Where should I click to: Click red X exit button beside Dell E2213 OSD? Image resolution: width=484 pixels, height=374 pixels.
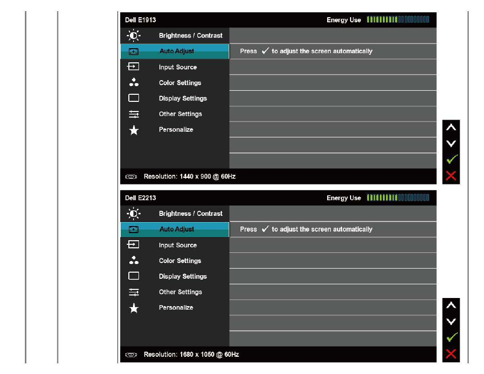pyautogui.click(x=451, y=354)
